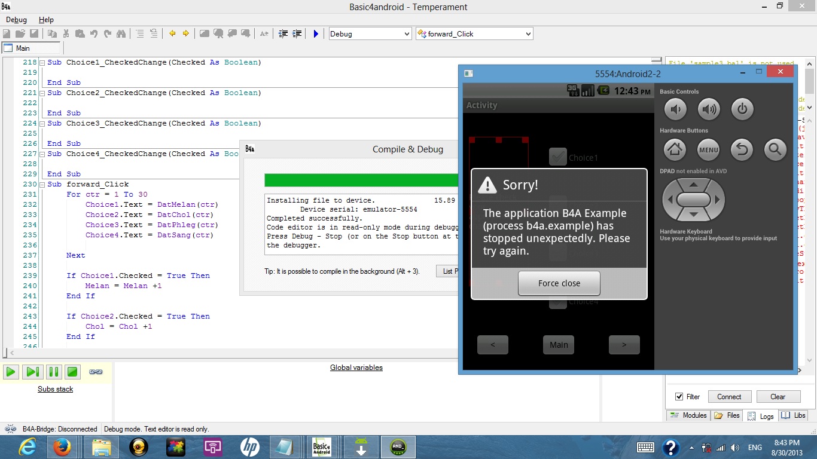Click the 'B4A-Bridge: Disconnected' status text

[60, 429]
